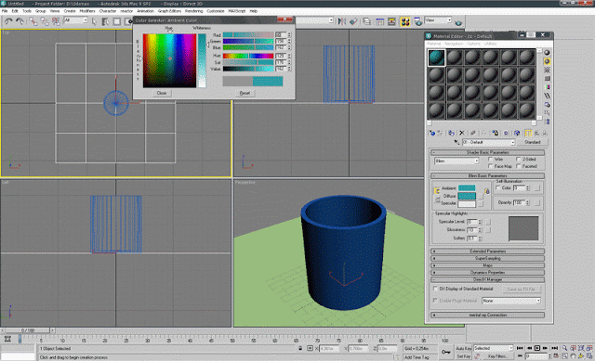Click the Sample Type sphere icon
This screenshot has width=595, height=361.
(x=547, y=53)
